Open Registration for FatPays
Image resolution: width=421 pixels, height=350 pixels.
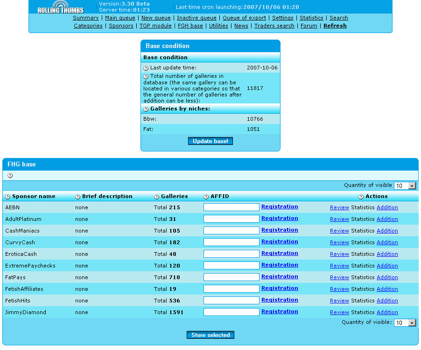[x=280, y=276]
